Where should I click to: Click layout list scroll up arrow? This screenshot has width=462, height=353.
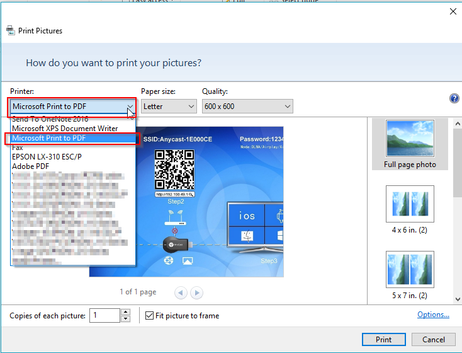click(458, 124)
